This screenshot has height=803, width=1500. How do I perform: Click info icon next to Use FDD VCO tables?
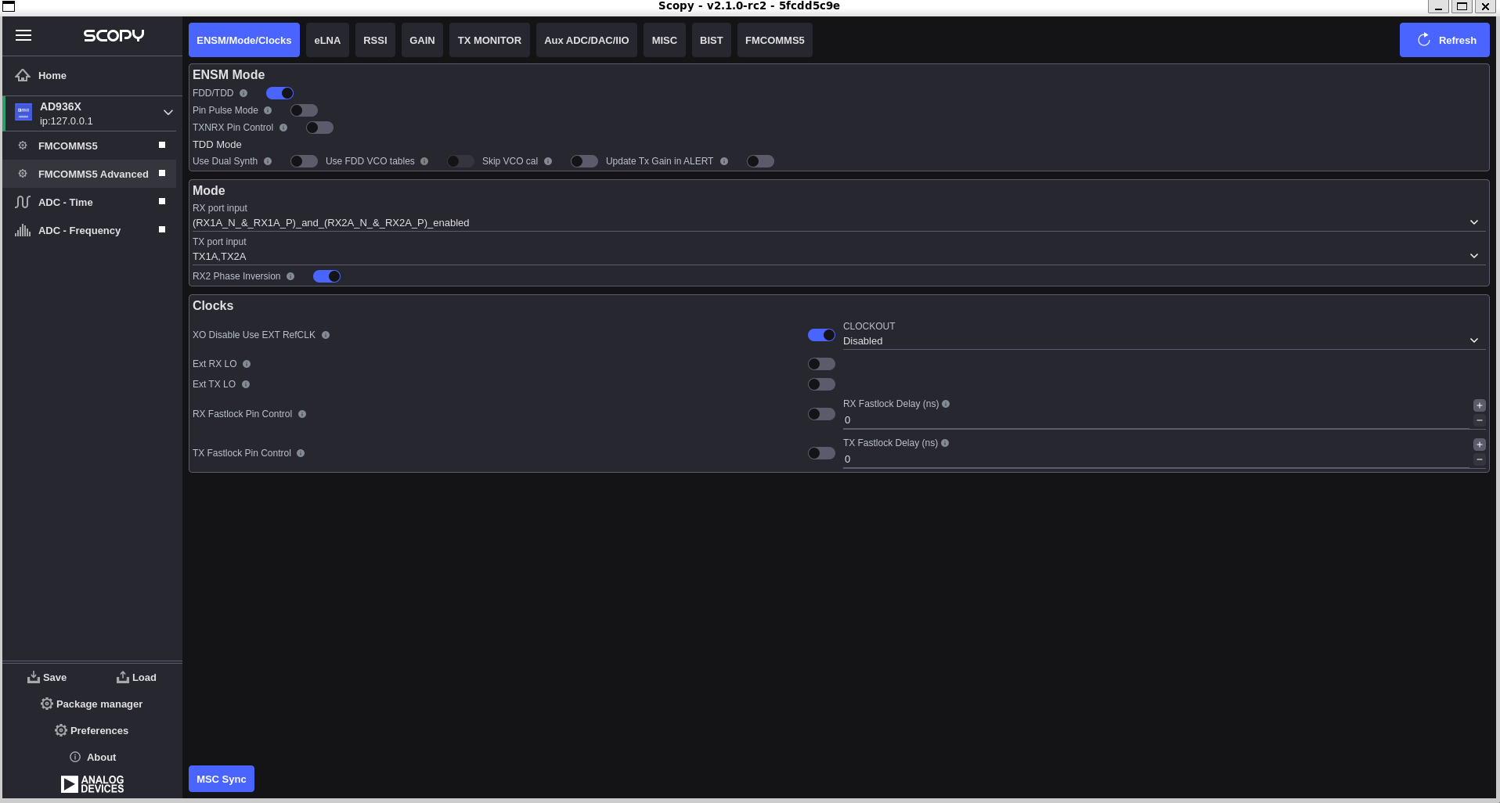tap(424, 161)
